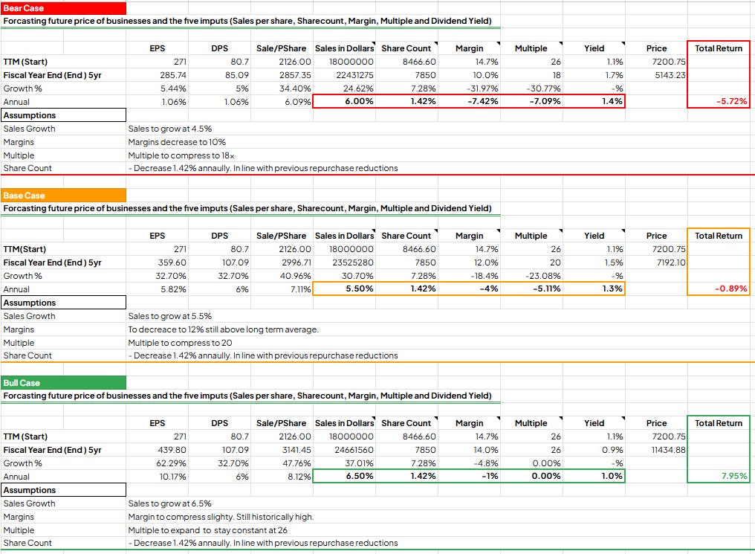Select sales growth cell 37.01%

(x=359, y=463)
